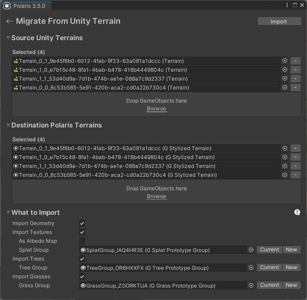Viewport: 307px width, 300px height.
Task: Open object picker for the Splat Group field
Action: pos(251,250)
